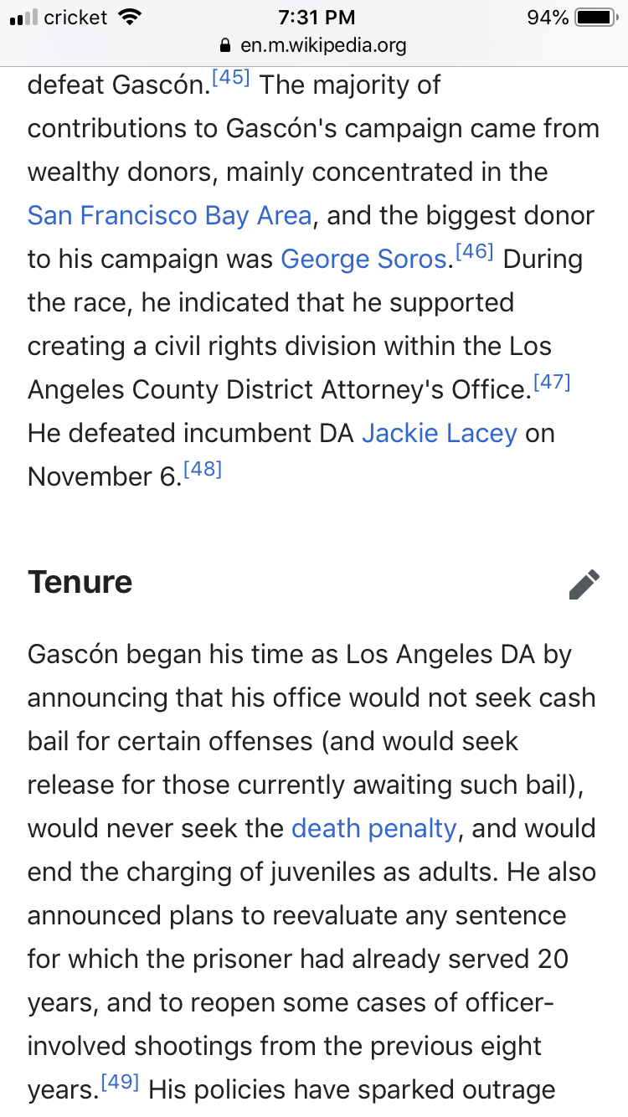The image size is (628, 1117).
Task: Open footnote 49 in Tenure section
Action: tap(121, 1084)
